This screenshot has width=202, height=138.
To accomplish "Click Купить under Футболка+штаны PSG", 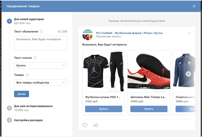I will (x=104, y=109).
